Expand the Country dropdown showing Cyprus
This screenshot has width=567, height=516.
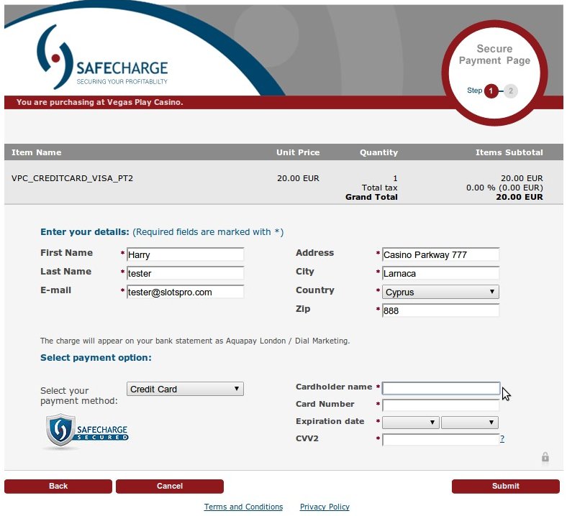coord(440,292)
